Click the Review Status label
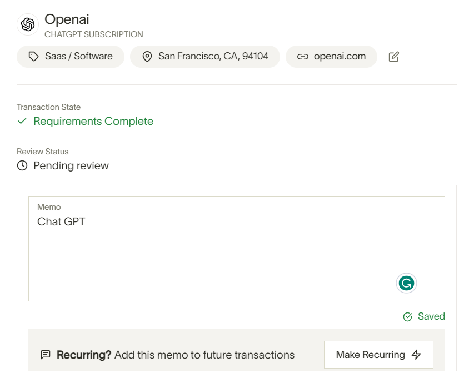459x373 pixels. (x=42, y=152)
